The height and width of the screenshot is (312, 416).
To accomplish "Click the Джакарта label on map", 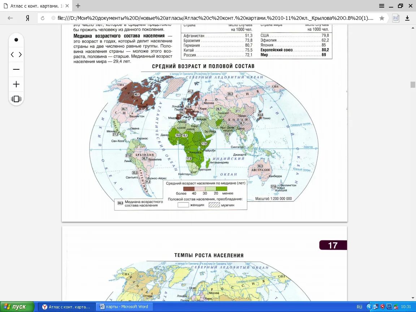I will 240,155.
